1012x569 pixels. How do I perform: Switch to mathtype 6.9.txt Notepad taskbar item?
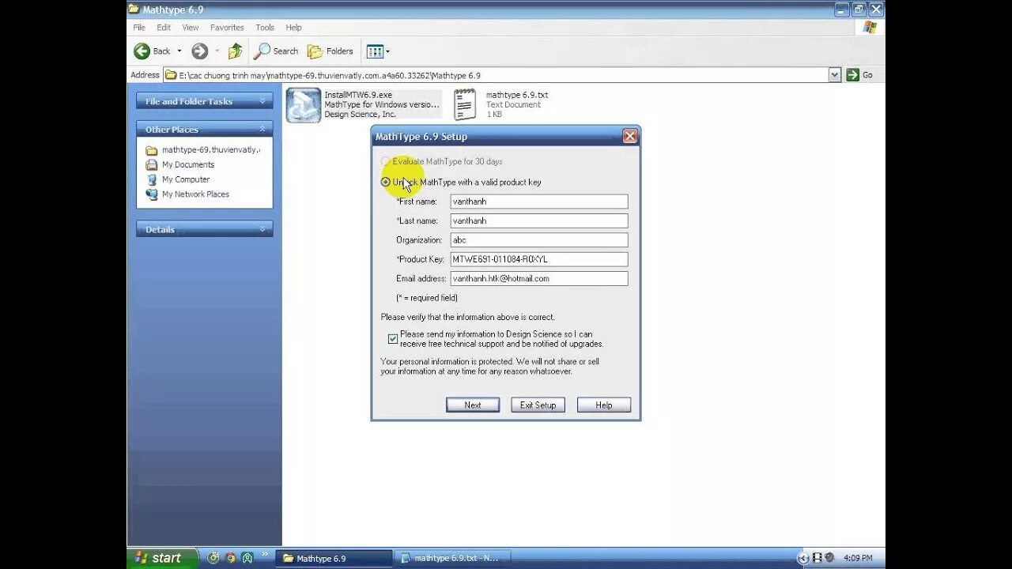pyautogui.click(x=453, y=558)
